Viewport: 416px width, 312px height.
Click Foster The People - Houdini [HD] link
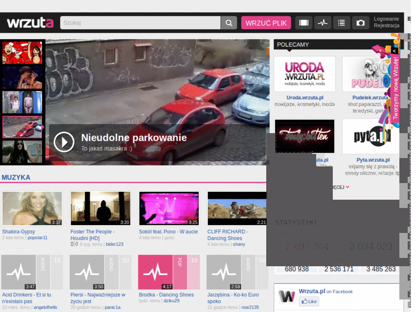point(93,235)
